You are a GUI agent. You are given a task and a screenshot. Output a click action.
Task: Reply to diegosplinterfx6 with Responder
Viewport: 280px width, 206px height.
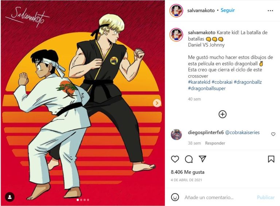[215, 143]
